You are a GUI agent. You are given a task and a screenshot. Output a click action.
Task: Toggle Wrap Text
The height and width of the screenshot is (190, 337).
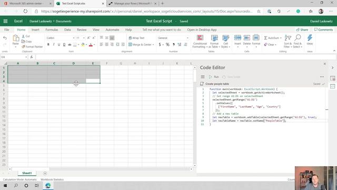point(136,38)
